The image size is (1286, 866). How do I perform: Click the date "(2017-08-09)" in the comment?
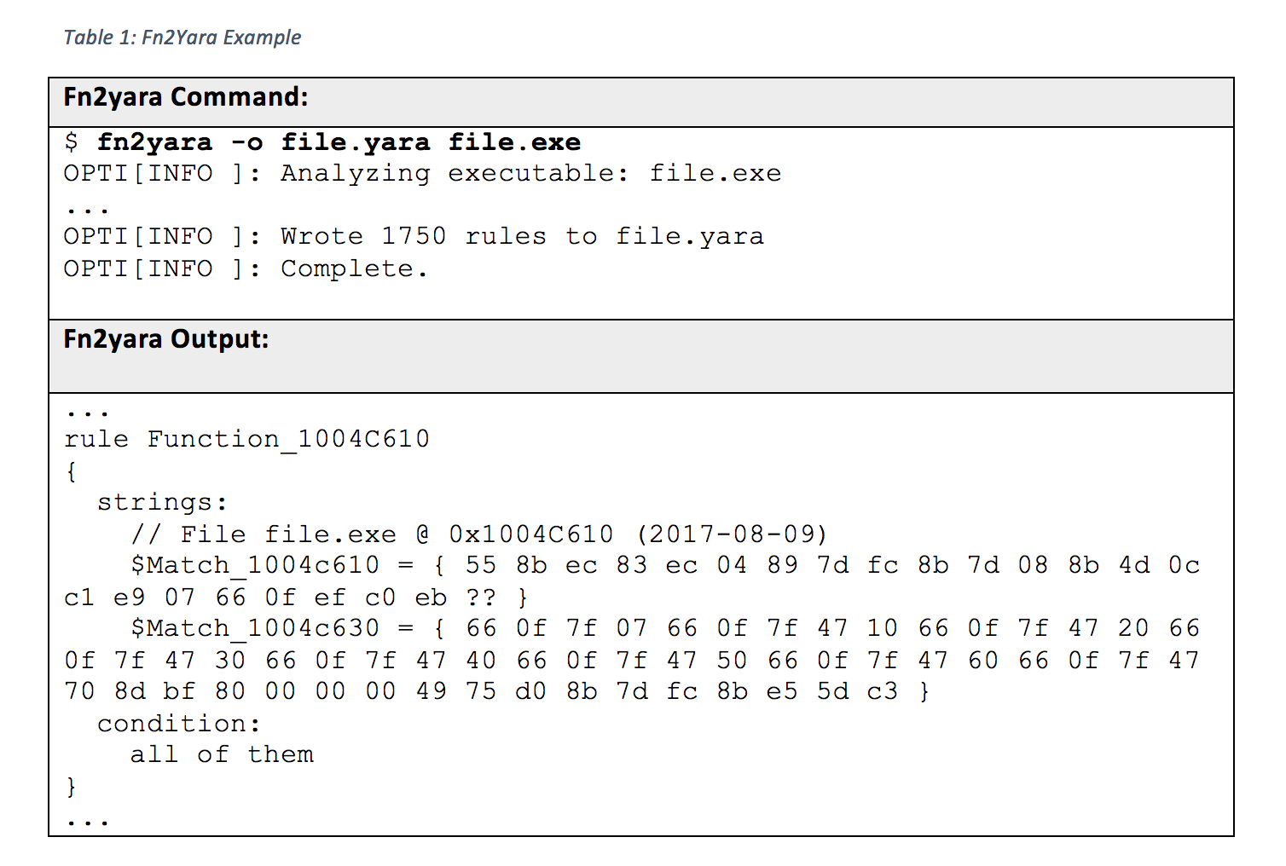(x=733, y=534)
